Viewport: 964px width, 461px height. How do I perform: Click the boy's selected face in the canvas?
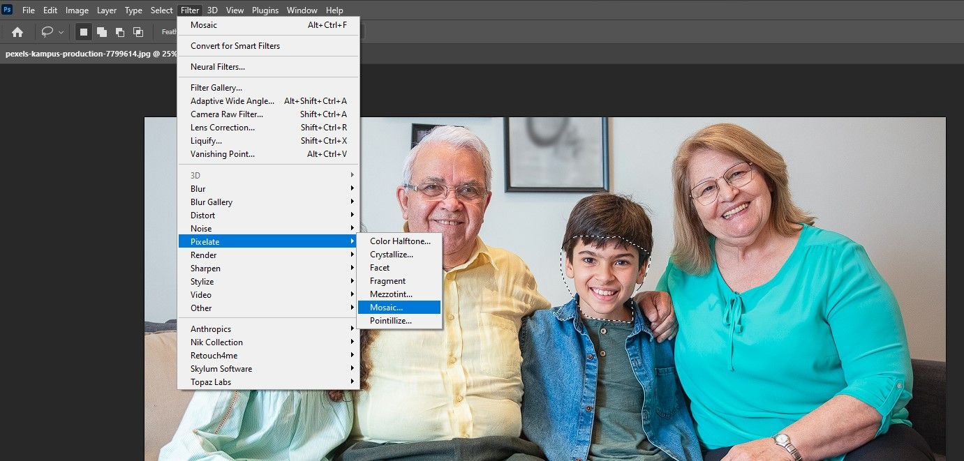coord(605,278)
